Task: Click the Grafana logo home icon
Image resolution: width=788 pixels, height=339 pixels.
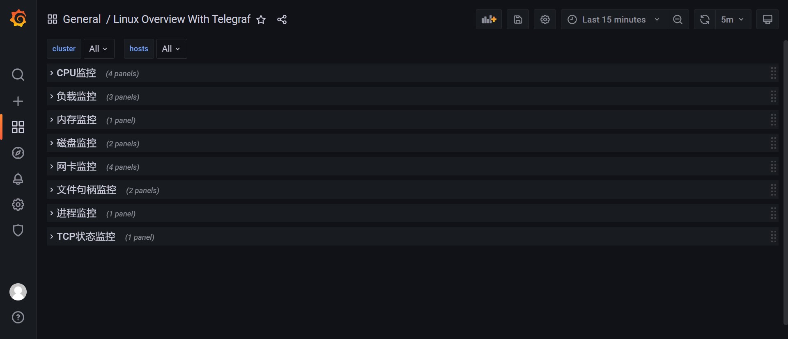Action: [18, 19]
